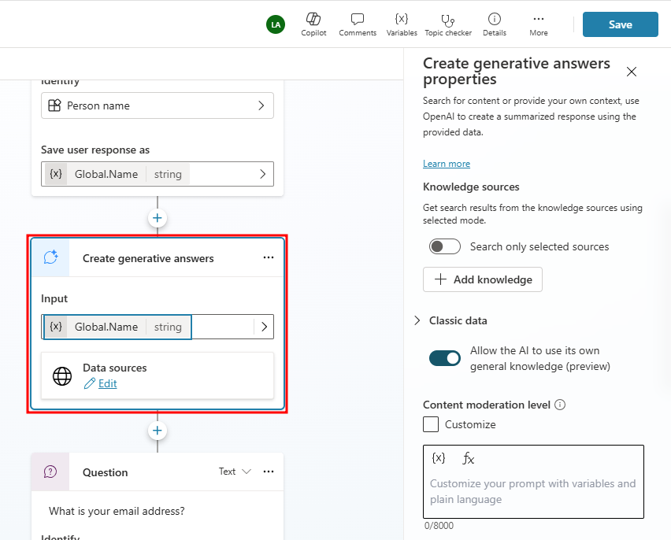671x540 pixels.
Task: Open the Question type Text dropdown
Action: [x=235, y=472]
